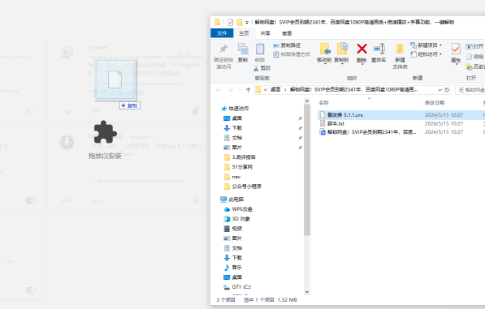Sort by the 修改日期 (Date modified) column header
485x309 pixels.
tap(435, 103)
